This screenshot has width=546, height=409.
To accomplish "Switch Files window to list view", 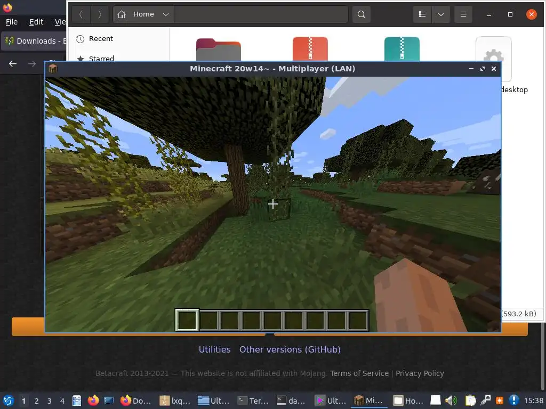I will pyautogui.click(x=422, y=14).
